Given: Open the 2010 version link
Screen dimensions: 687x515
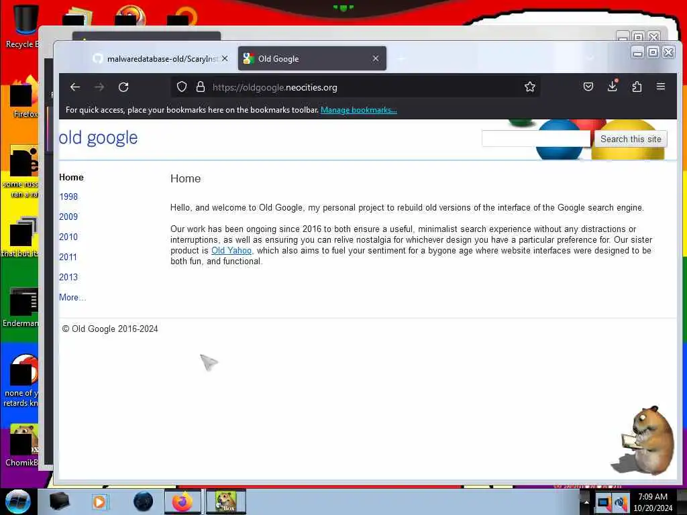Looking at the screenshot, I should [x=68, y=237].
